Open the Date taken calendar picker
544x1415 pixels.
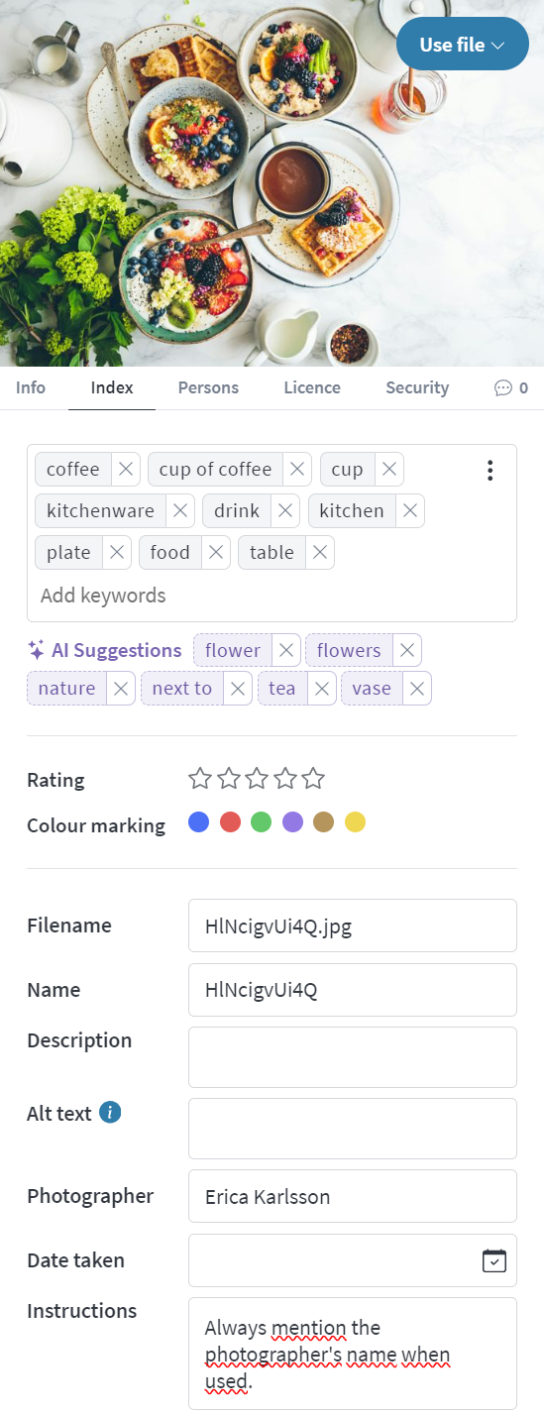pyautogui.click(x=493, y=1260)
